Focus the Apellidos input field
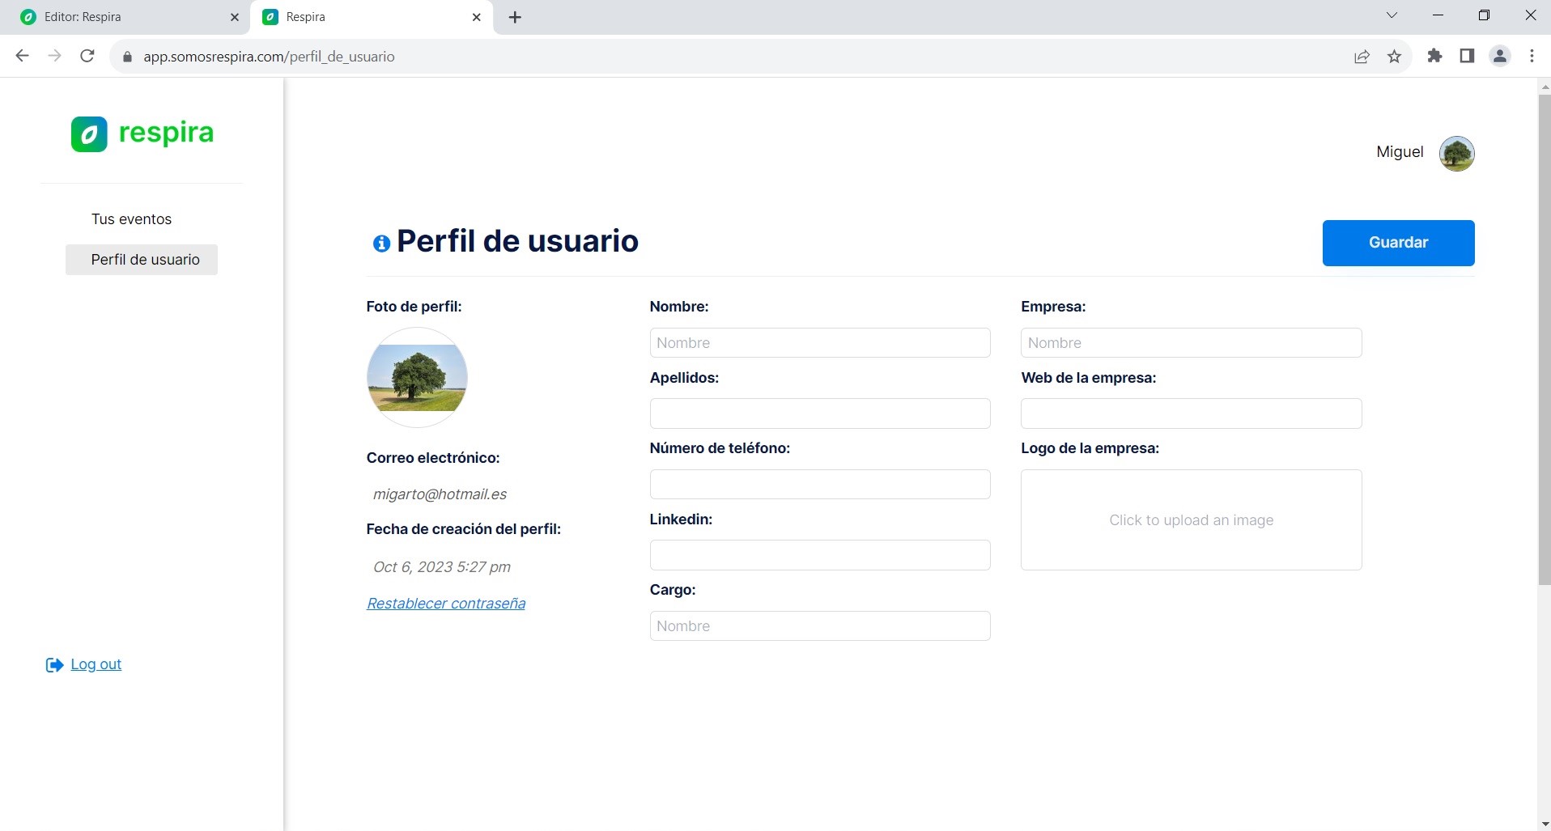 [819, 413]
